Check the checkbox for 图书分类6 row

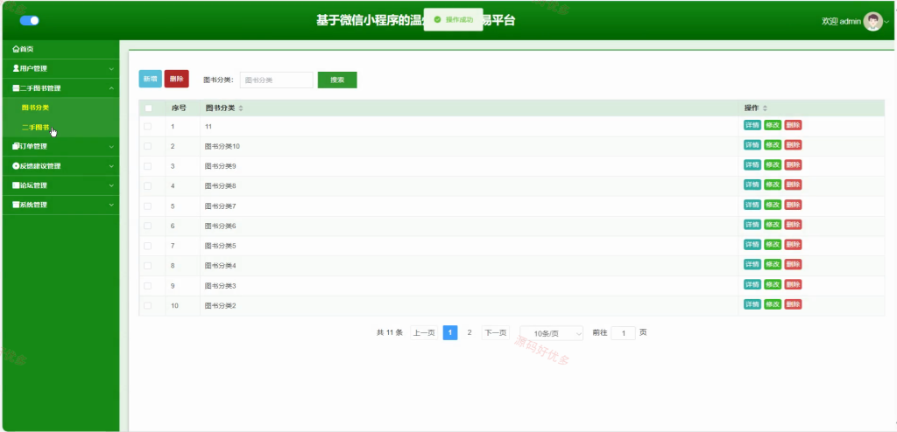point(147,226)
